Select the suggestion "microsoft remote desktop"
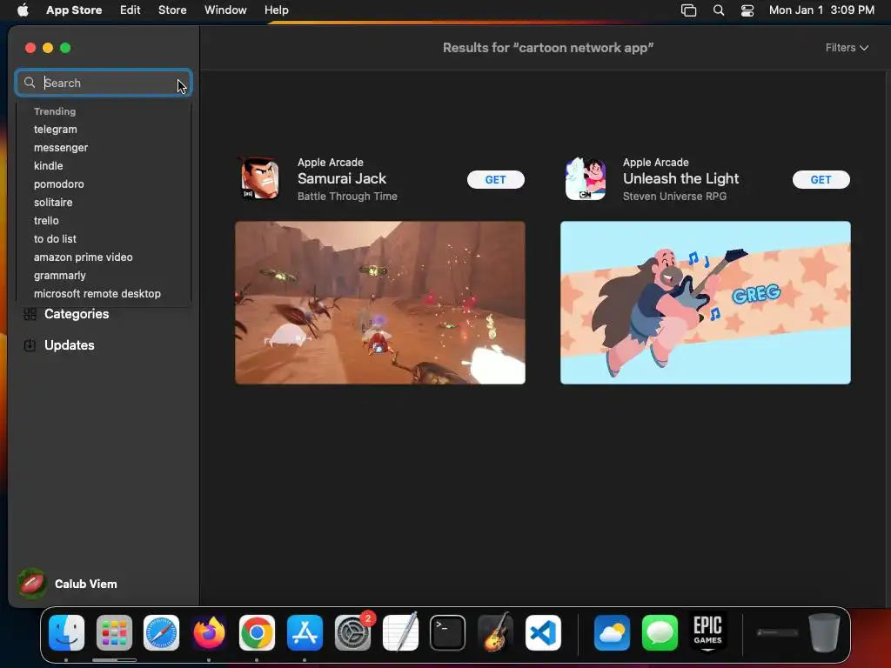 click(x=97, y=294)
